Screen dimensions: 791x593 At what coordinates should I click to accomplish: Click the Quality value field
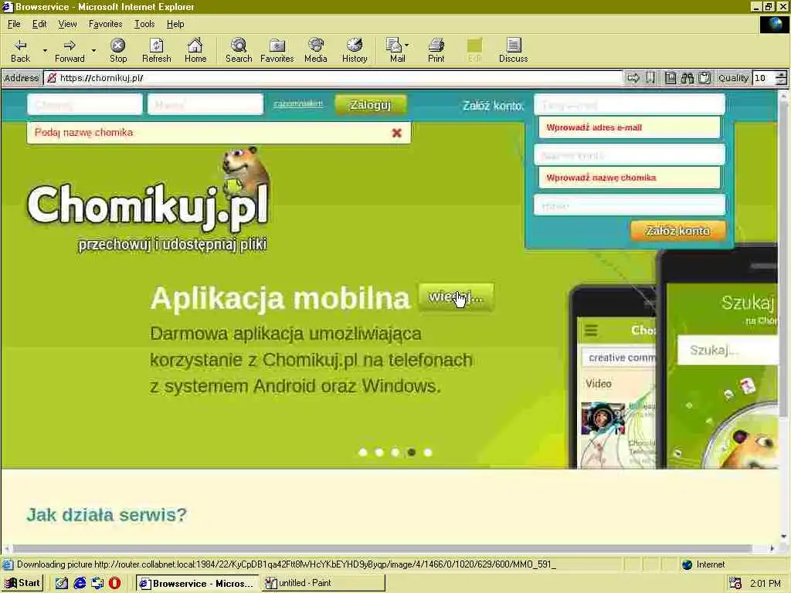pyautogui.click(x=764, y=78)
